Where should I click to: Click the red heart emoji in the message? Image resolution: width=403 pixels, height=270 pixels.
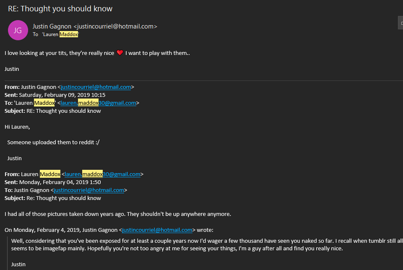coord(120,53)
